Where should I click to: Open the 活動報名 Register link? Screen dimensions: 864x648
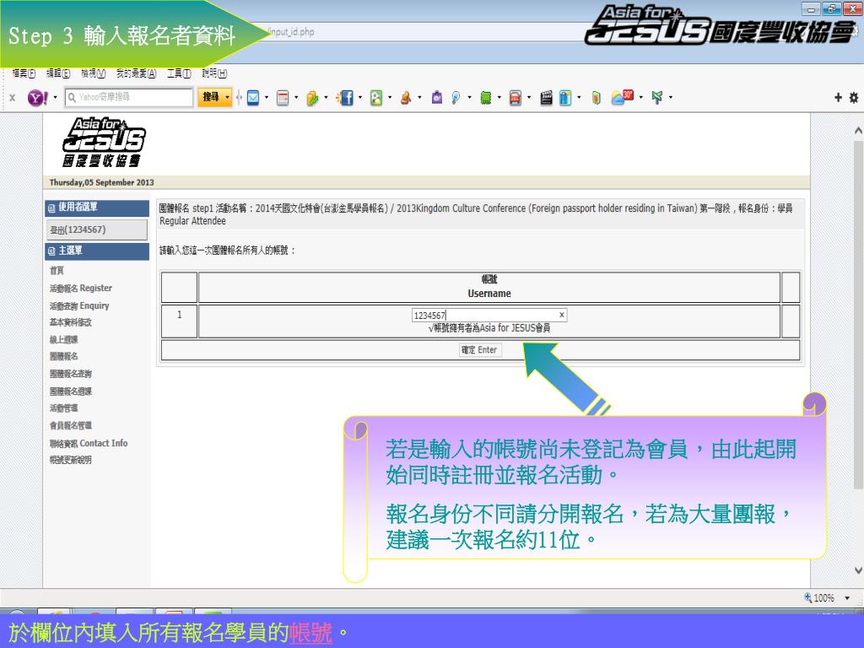pos(81,289)
